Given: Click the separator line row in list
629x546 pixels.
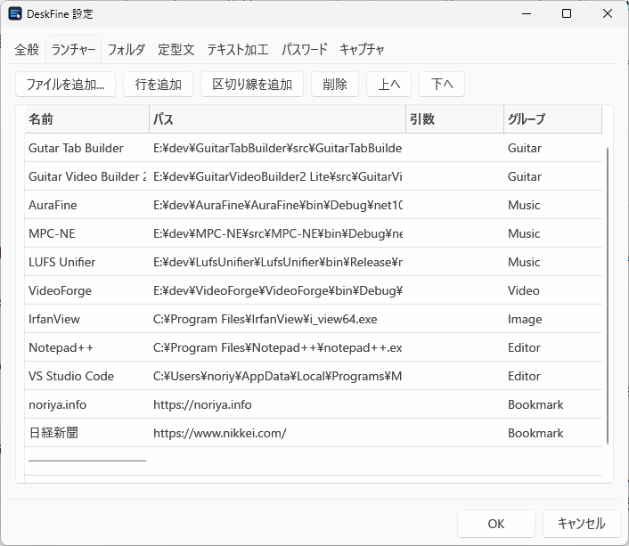Looking at the screenshot, I should 314,461.
